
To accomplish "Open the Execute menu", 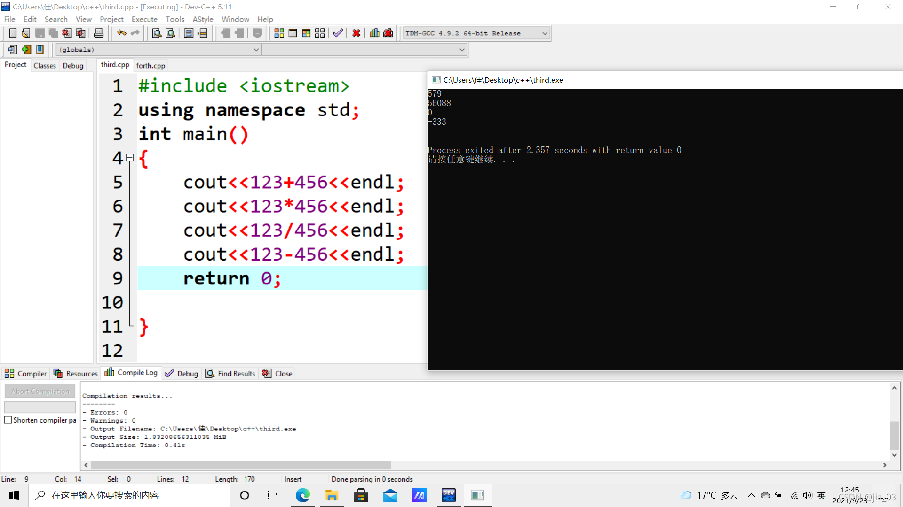I will tap(144, 19).
